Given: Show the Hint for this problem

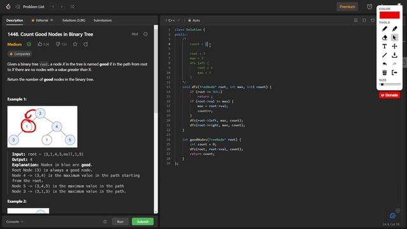Looking at the screenshot, I should point(135,34).
